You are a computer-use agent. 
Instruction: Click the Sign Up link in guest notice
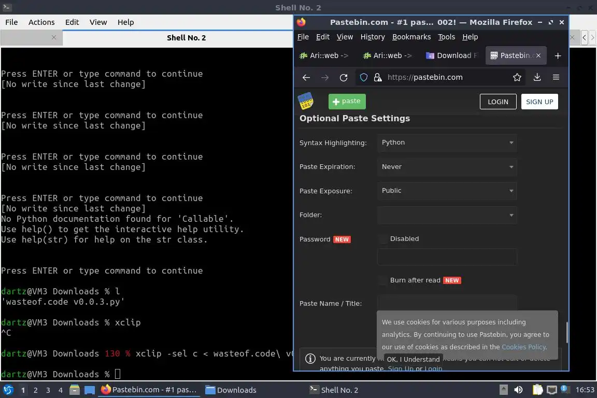point(400,368)
